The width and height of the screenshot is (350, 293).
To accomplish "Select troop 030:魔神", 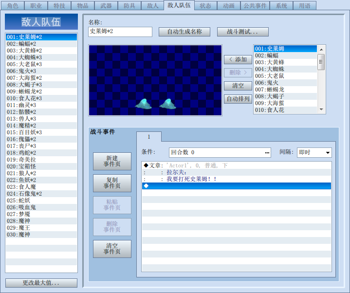I will coord(41,235).
